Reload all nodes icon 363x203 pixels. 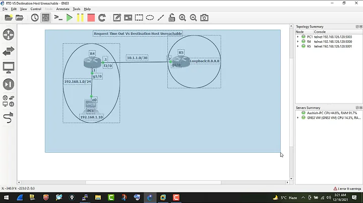point(102,18)
